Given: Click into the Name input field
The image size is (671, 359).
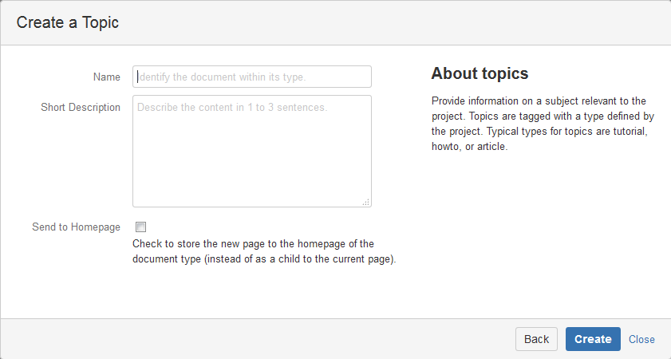Looking at the screenshot, I should click(x=251, y=77).
